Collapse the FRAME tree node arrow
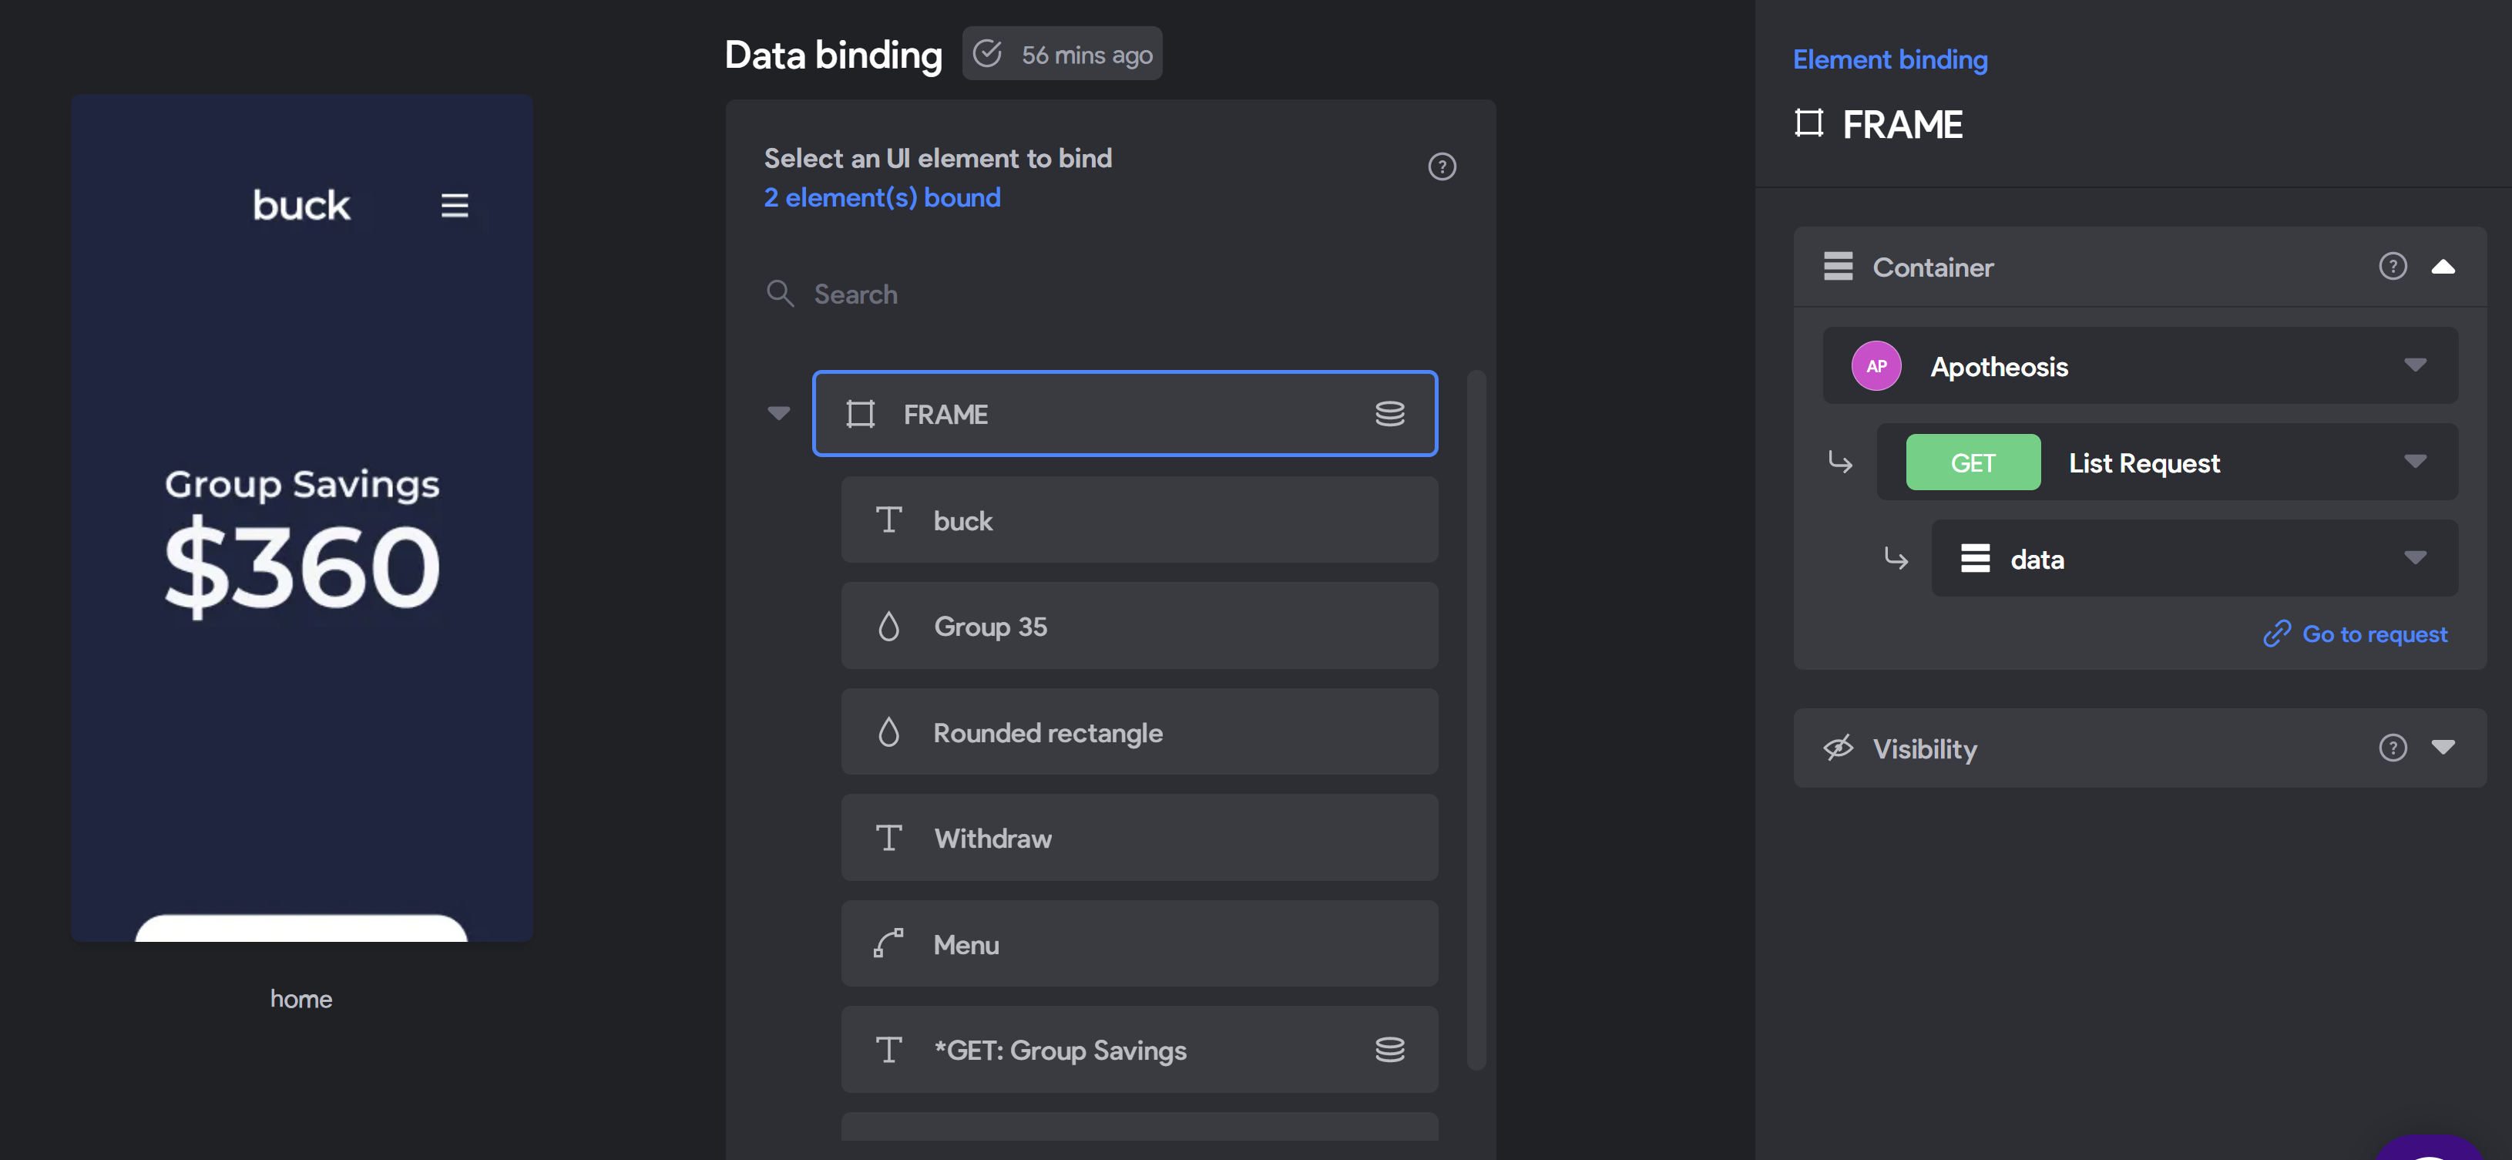 [778, 412]
